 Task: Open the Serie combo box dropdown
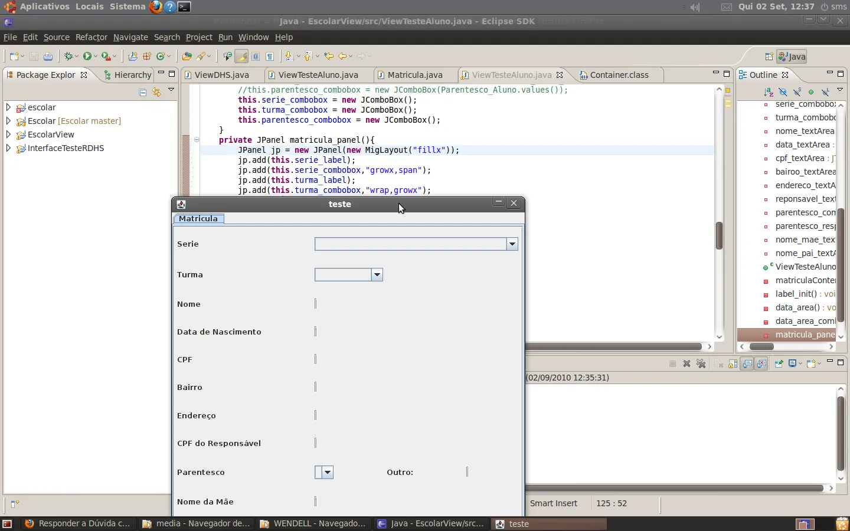512,244
